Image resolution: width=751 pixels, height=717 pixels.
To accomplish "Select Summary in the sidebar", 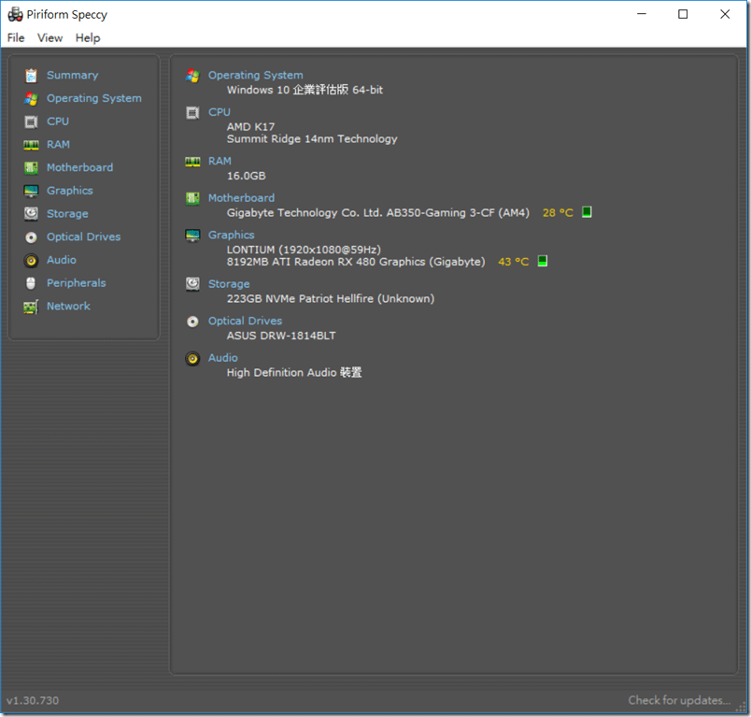I will click(72, 75).
